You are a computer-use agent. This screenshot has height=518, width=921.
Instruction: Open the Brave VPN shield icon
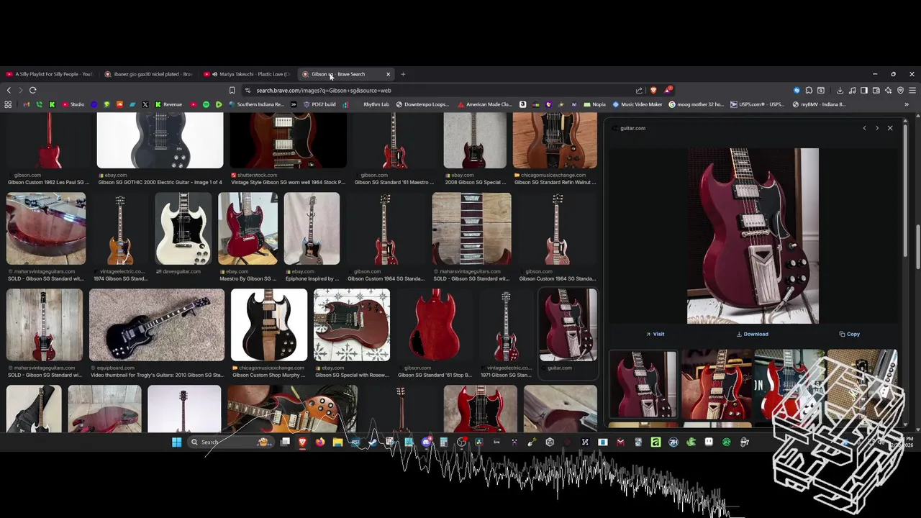click(x=900, y=91)
